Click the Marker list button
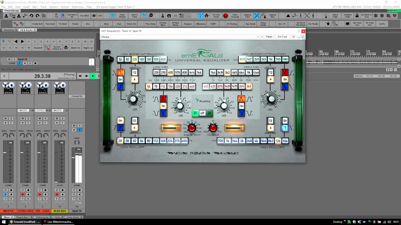The image size is (401, 225). click(76, 48)
